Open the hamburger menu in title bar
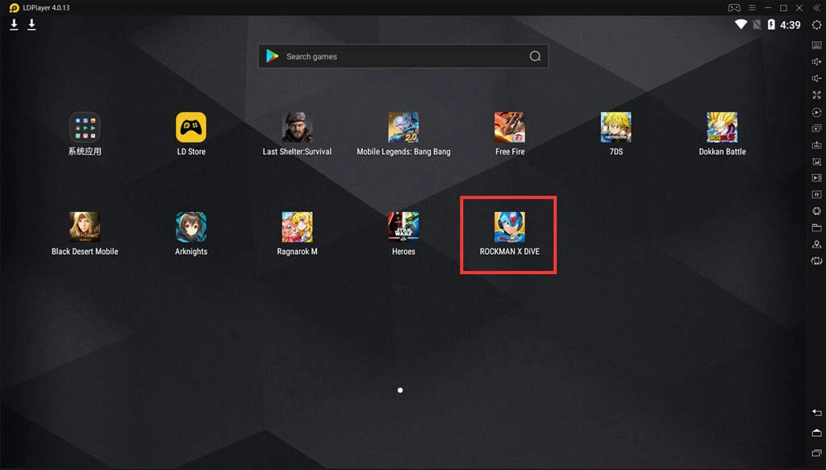The width and height of the screenshot is (826, 470). click(752, 7)
